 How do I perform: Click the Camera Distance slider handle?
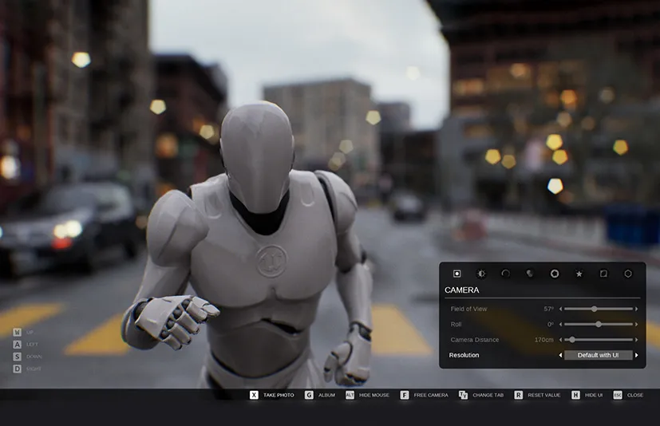coord(572,339)
